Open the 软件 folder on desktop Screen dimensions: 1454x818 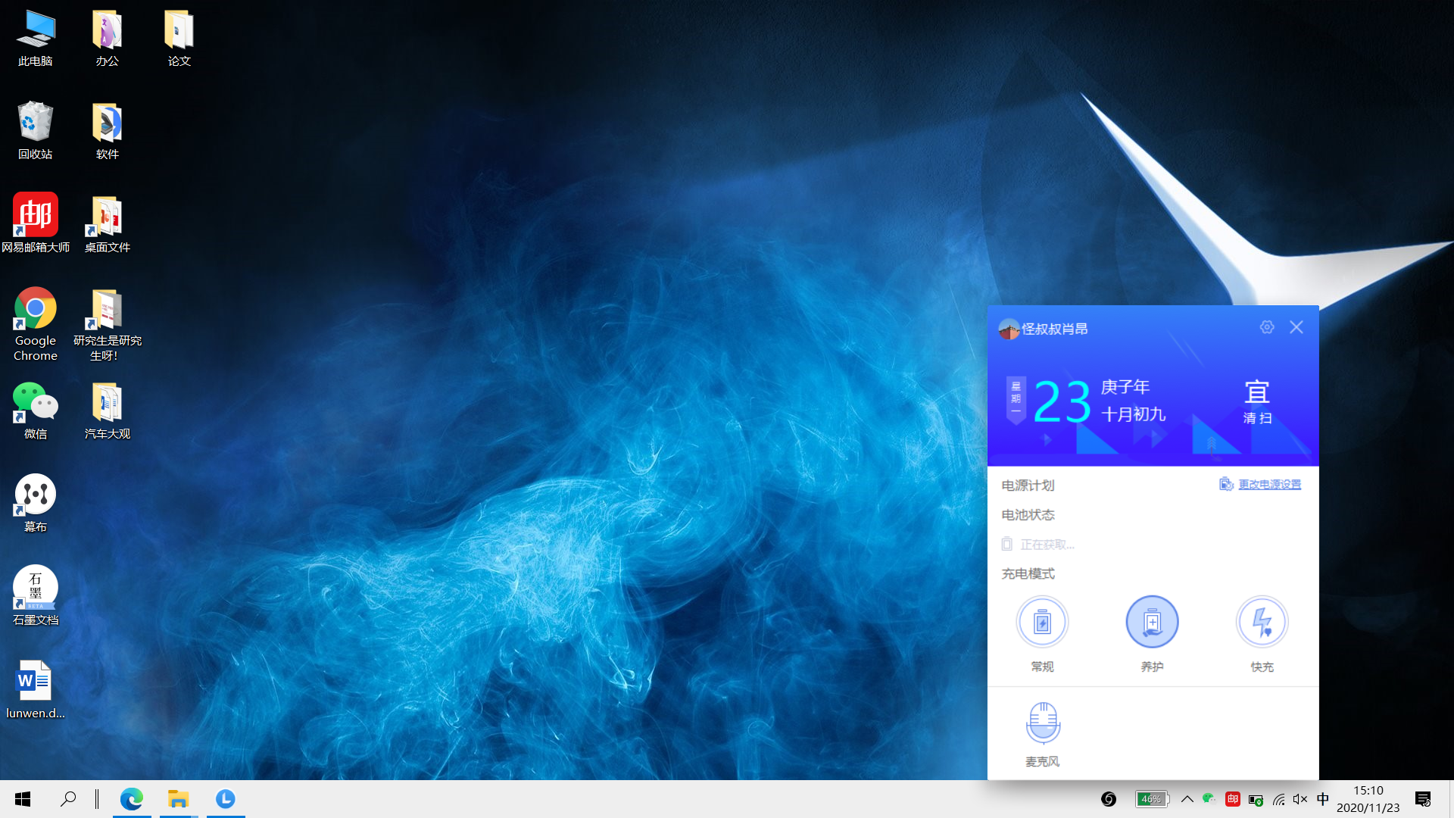[x=107, y=131]
